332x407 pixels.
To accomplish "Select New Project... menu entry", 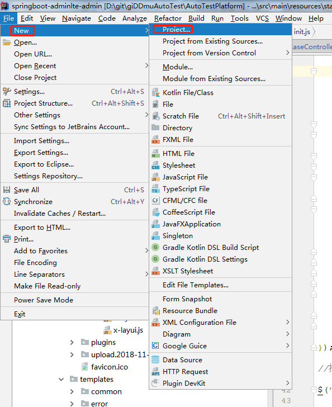I will 176,30.
